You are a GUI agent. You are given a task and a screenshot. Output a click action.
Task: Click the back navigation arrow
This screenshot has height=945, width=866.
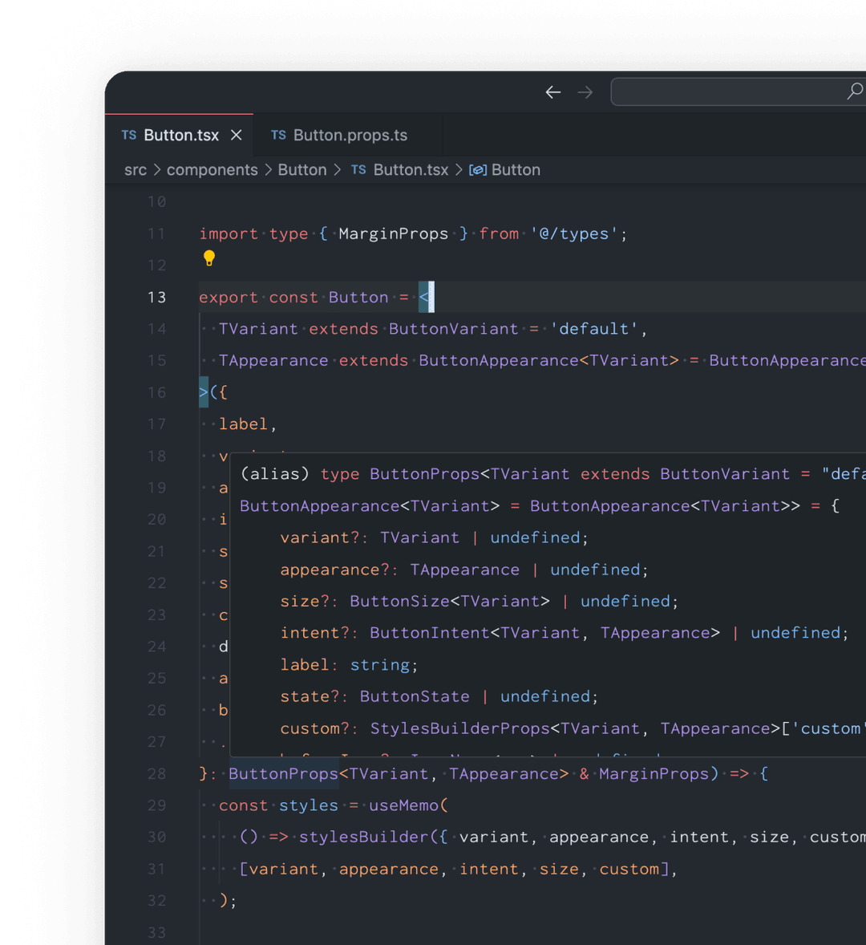coord(553,92)
